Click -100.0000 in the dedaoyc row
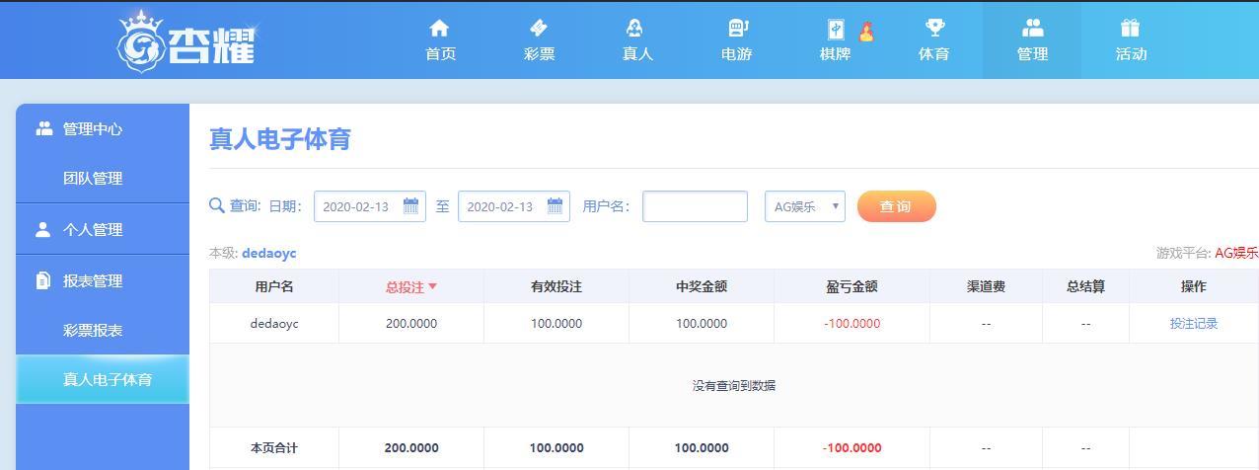Screen dimensions: 1259x470 (x=852, y=323)
